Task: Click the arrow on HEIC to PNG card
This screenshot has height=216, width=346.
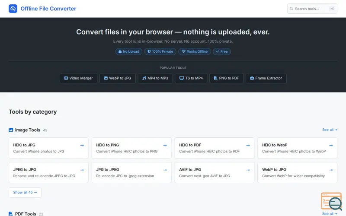Action: 165,146
